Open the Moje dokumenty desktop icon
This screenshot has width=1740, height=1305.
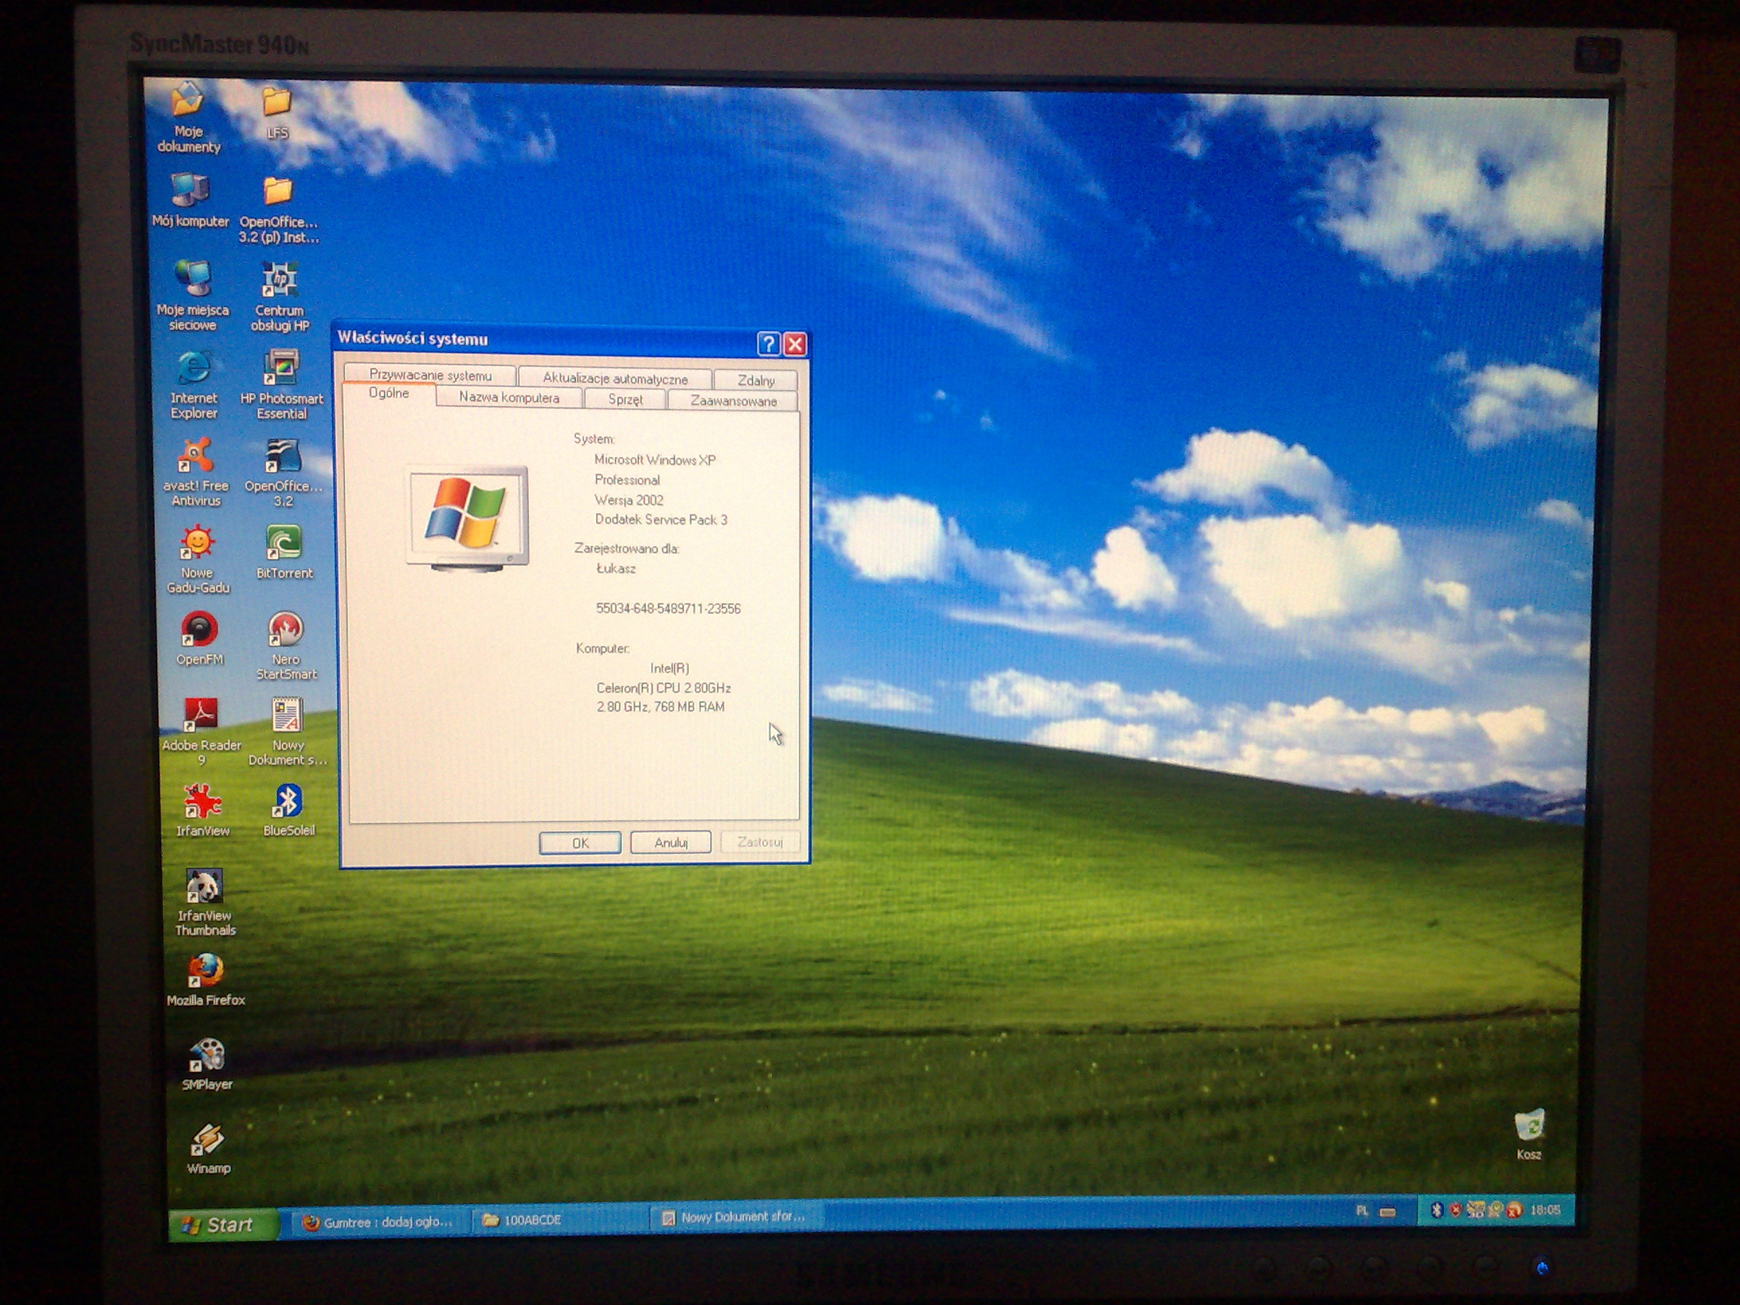188,118
